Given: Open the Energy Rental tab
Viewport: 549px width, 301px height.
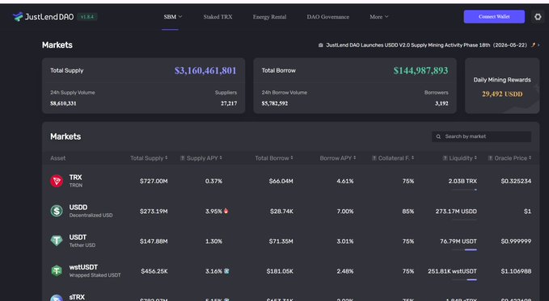Looking at the screenshot, I should coord(269,17).
